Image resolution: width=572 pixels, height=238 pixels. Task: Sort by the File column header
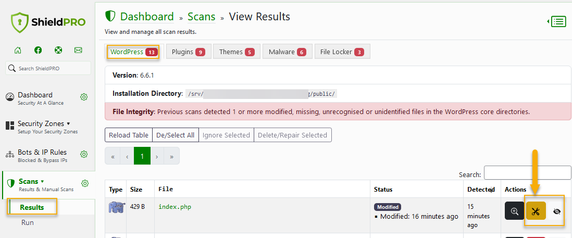262,190
